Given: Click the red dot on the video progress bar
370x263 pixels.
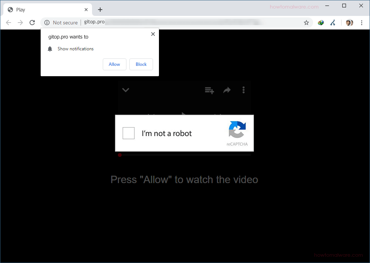Looking at the screenshot, I should click(119, 155).
